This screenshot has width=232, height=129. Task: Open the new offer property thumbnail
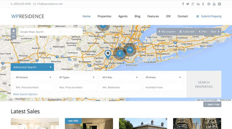pos(89,123)
